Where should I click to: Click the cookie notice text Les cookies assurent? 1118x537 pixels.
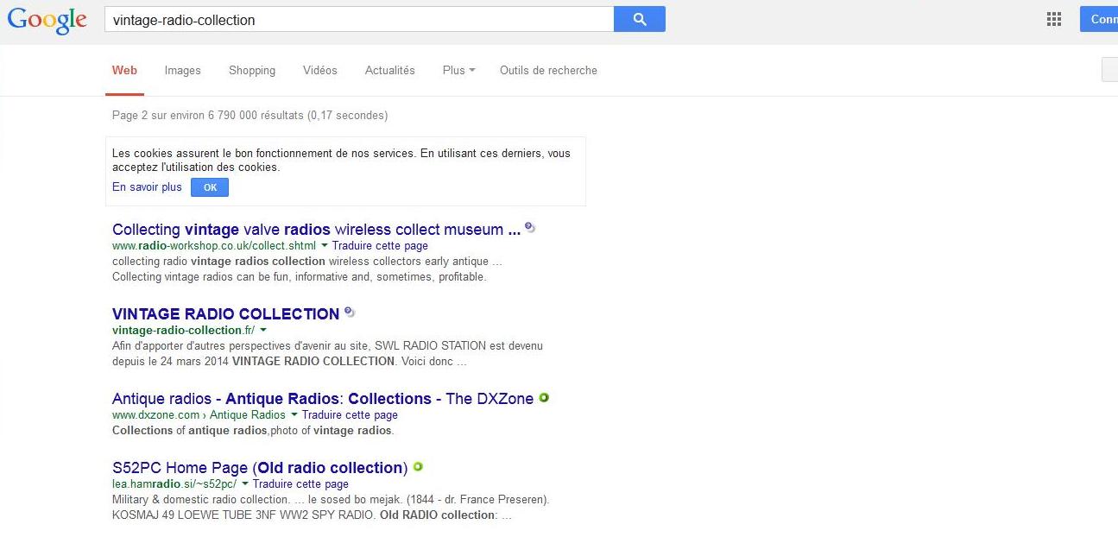(x=341, y=161)
